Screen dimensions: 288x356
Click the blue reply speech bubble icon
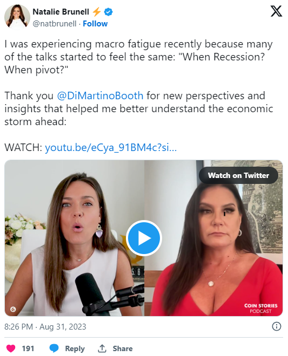(54, 348)
